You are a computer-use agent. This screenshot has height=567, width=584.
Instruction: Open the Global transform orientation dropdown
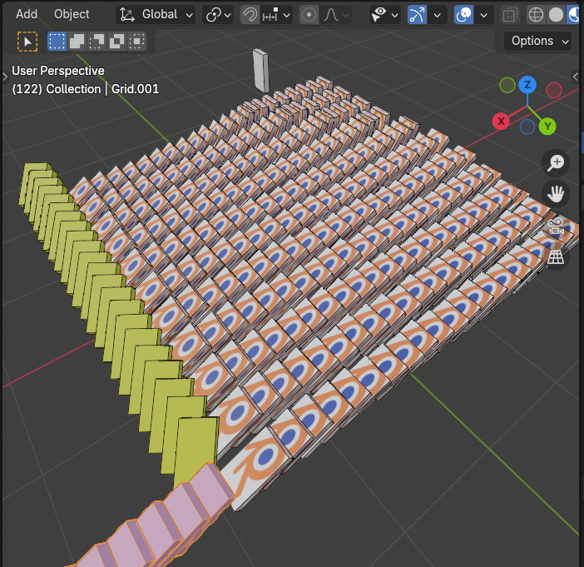pos(156,15)
